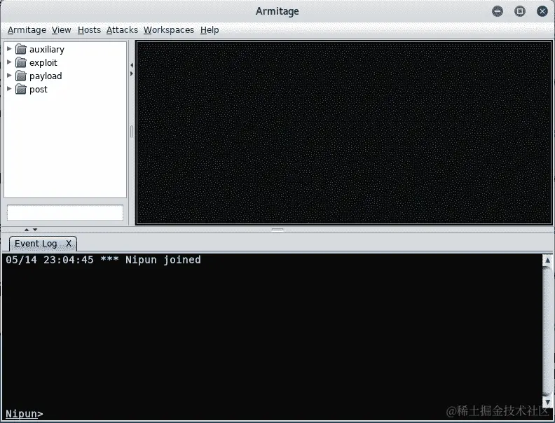Select the exploit tree label
Screen dimensions: 555x423
[43, 62]
